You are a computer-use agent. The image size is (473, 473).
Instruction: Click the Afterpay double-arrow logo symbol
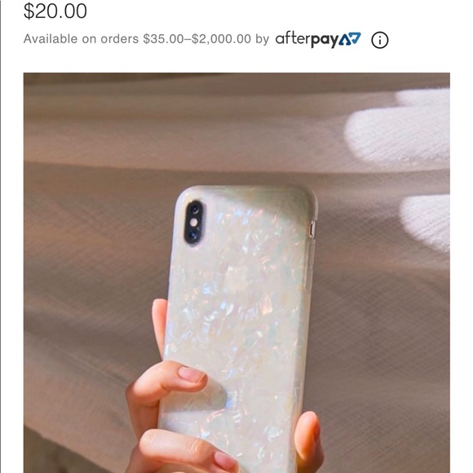coord(350,39)
